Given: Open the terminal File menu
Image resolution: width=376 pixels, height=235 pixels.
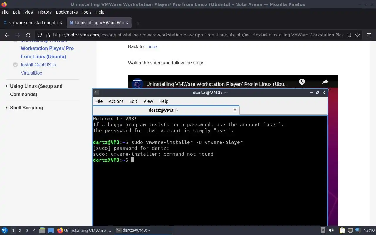Looking at the screenshot, I should tap(99, 101).
